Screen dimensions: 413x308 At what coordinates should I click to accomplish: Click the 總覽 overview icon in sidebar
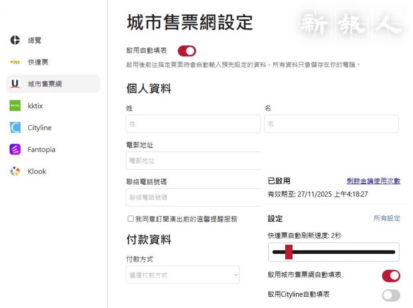pos(15,40)
